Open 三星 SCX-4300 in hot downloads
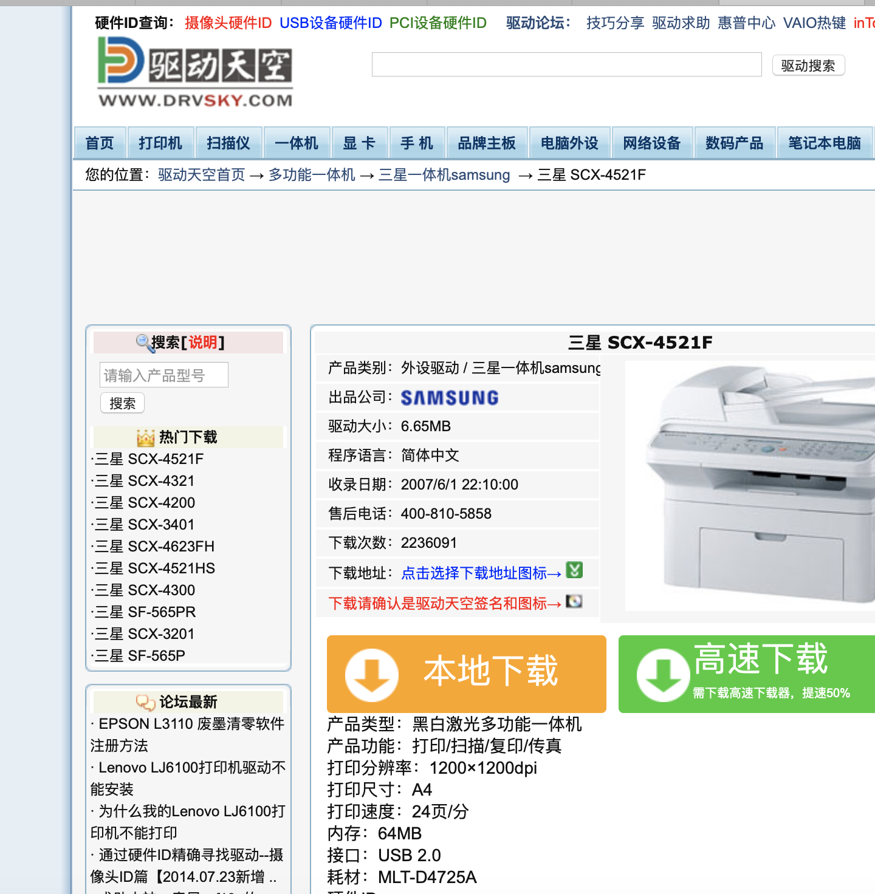This screenshot has width=875, height=894. (x=145, y=590)
